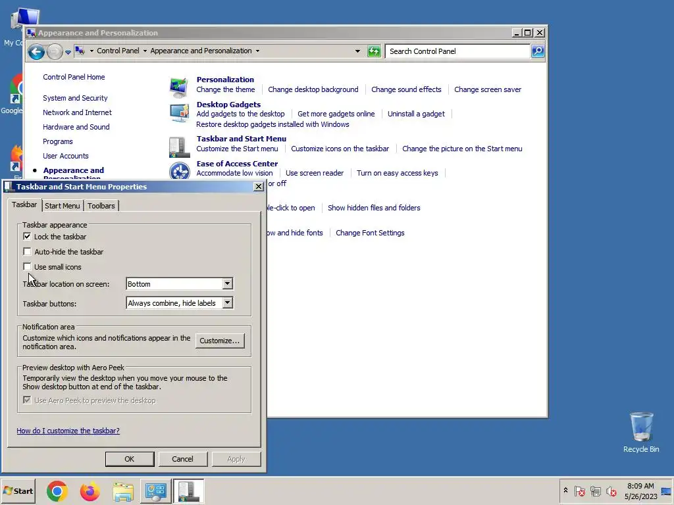Click the Customize... notification button
Image resolution: width=674 pixels, height=505 pixels.
click(x=220, y=341)
